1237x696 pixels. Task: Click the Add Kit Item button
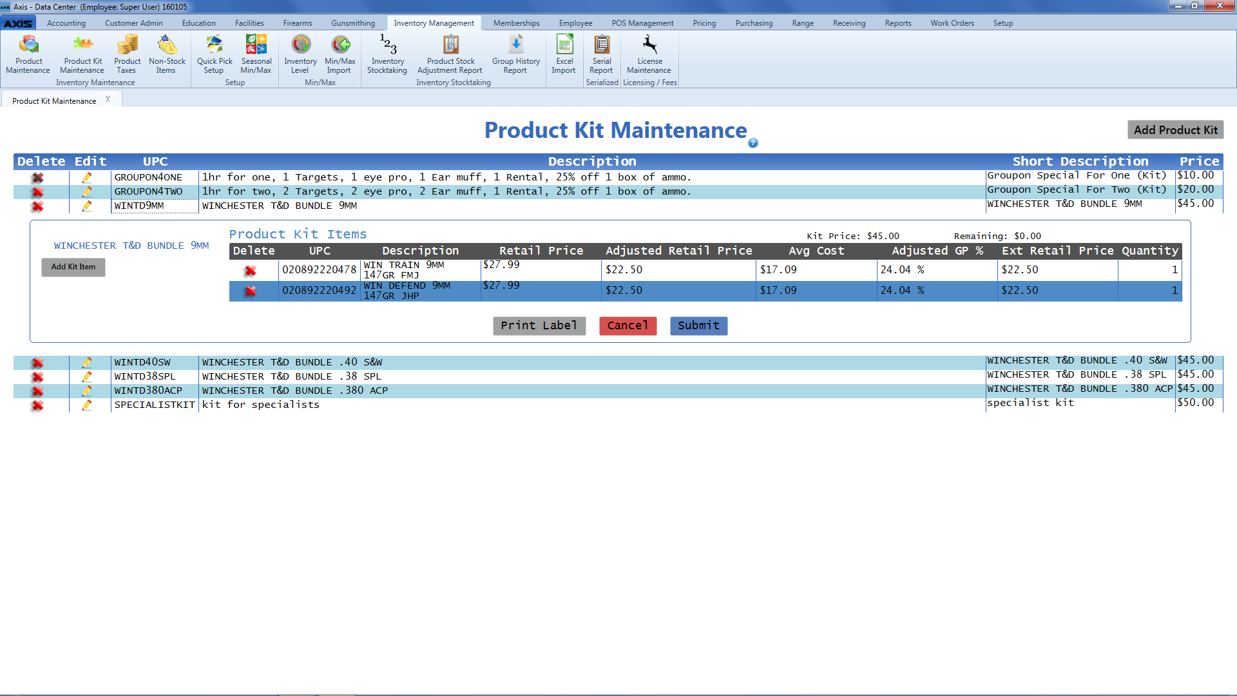73,267
